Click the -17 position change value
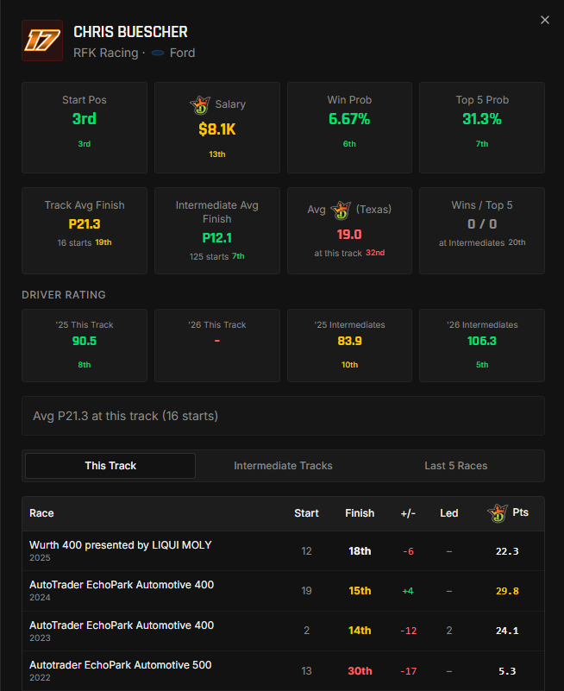 tap(409, 671)
